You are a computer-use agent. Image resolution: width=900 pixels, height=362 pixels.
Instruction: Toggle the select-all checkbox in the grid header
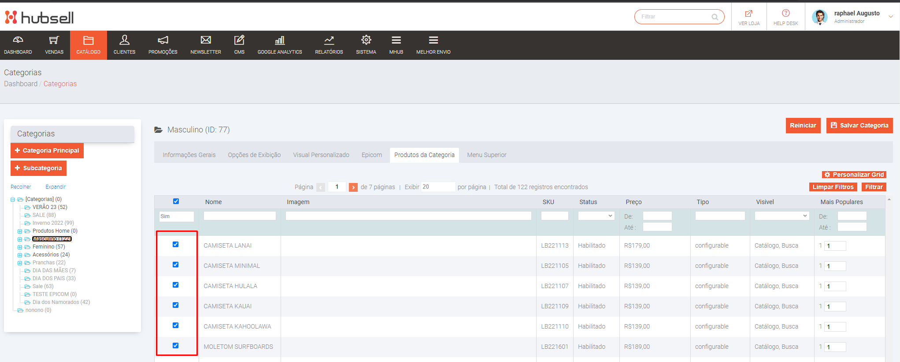176,201
